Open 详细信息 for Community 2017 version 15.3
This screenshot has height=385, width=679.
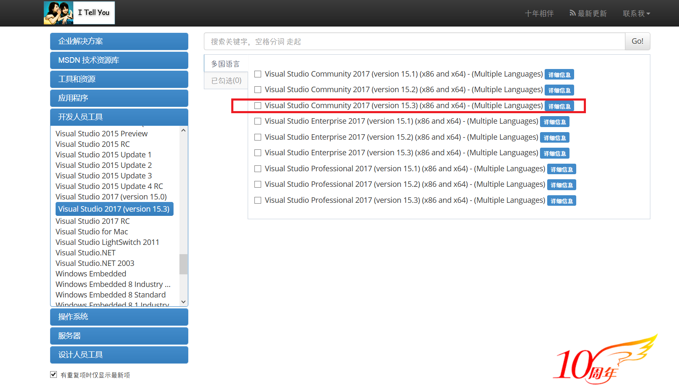(559, 106)
